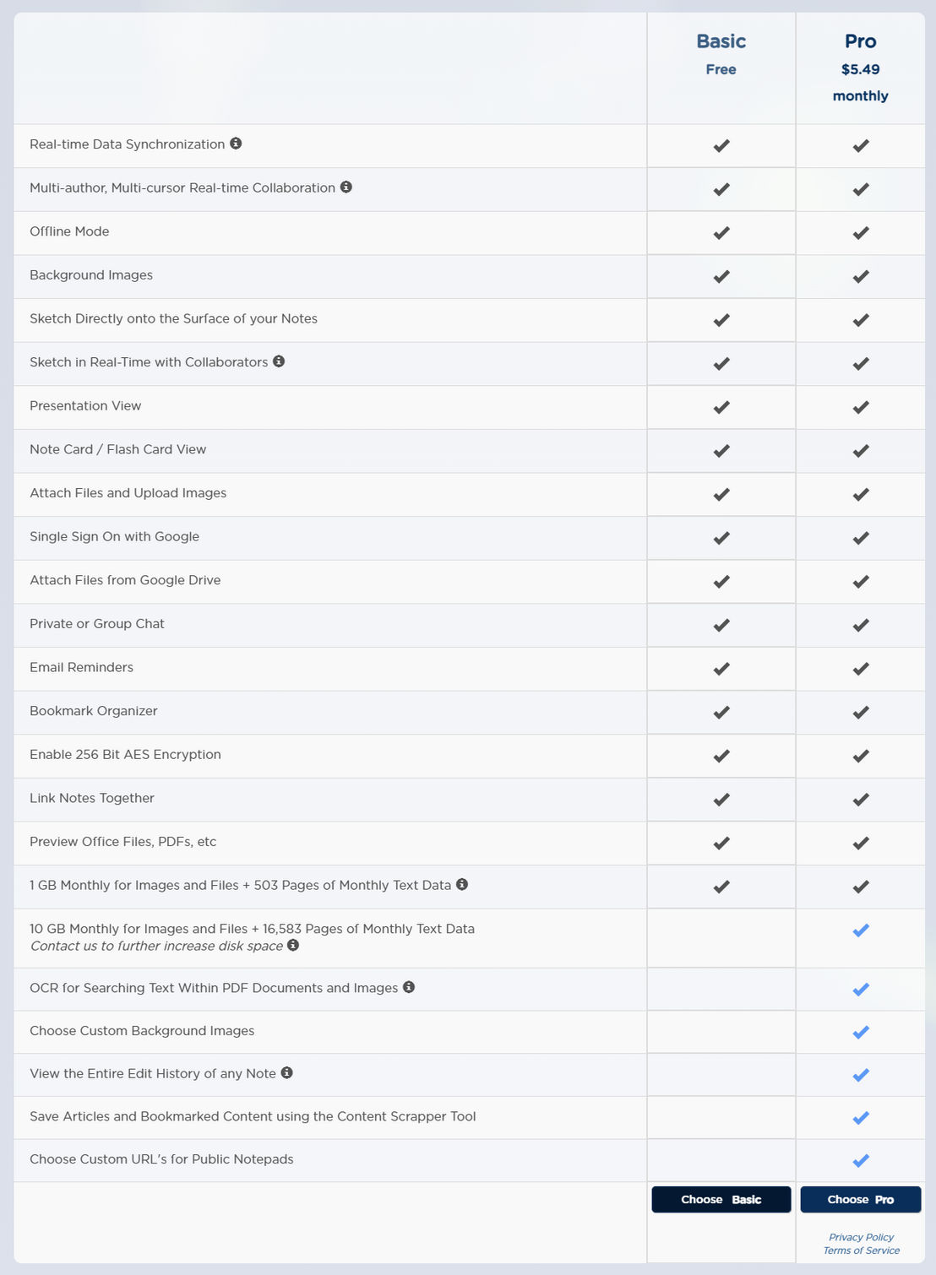Click 'Contact us to further increase disk space' text
The width and height of the screenshot is (936, 1275).
[x=157, y=946]
